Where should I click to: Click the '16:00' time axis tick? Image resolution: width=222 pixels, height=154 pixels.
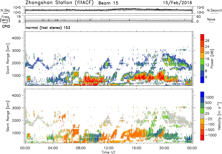[136, 148]
